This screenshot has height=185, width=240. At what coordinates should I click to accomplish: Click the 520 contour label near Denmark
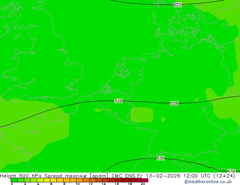point(178,5)
